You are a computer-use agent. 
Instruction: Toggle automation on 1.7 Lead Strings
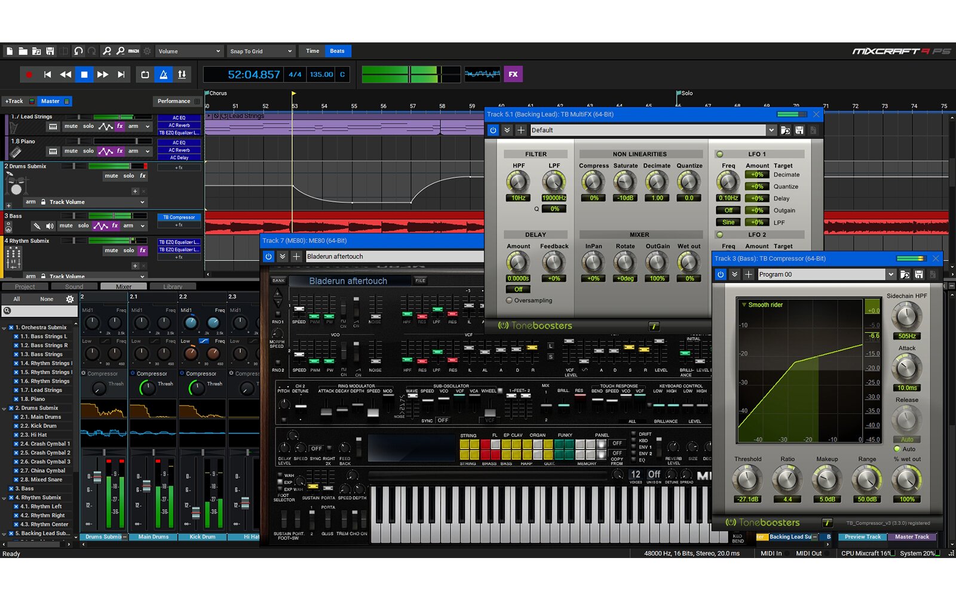(106, 127)
